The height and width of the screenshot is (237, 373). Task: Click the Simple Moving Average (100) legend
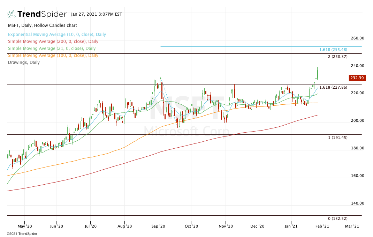[53, 55]
